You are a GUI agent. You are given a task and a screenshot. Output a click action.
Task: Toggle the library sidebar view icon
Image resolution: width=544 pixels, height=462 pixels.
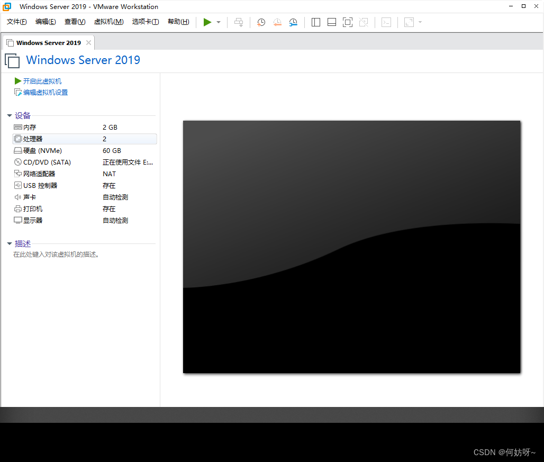coord(316,22)
